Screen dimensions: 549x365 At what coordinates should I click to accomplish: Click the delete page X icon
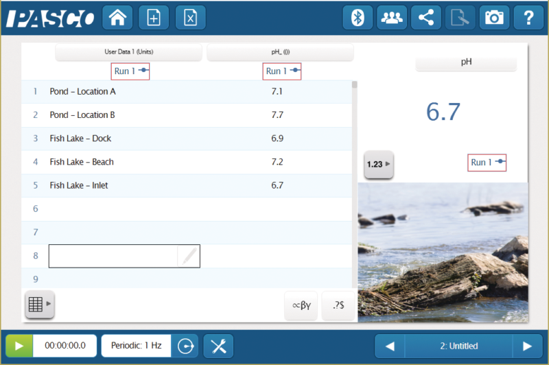[x=190, y=18]
